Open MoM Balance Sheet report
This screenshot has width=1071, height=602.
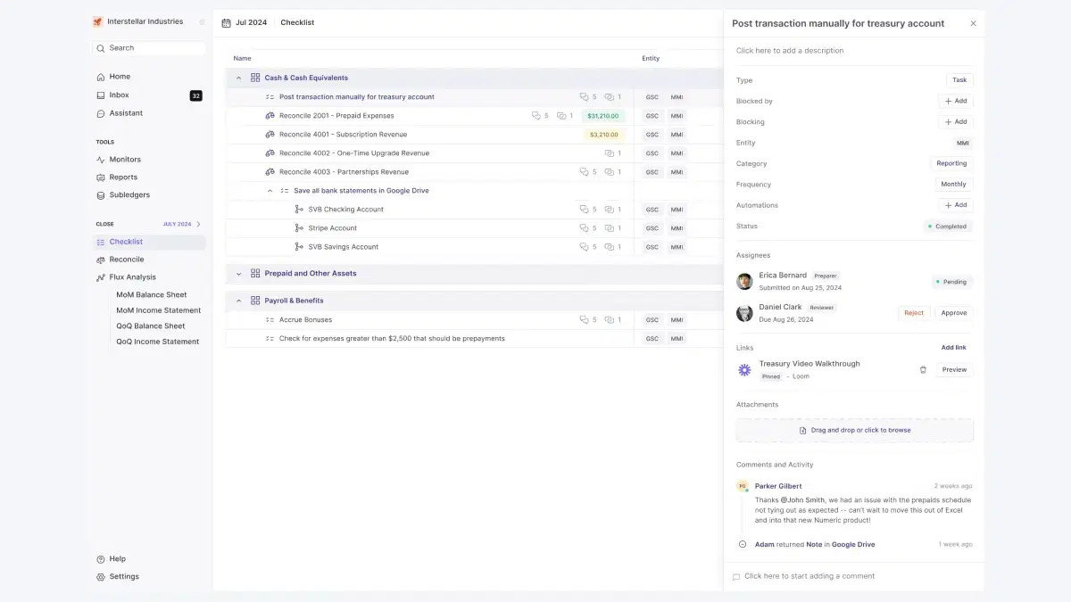(x=152, y=295)
